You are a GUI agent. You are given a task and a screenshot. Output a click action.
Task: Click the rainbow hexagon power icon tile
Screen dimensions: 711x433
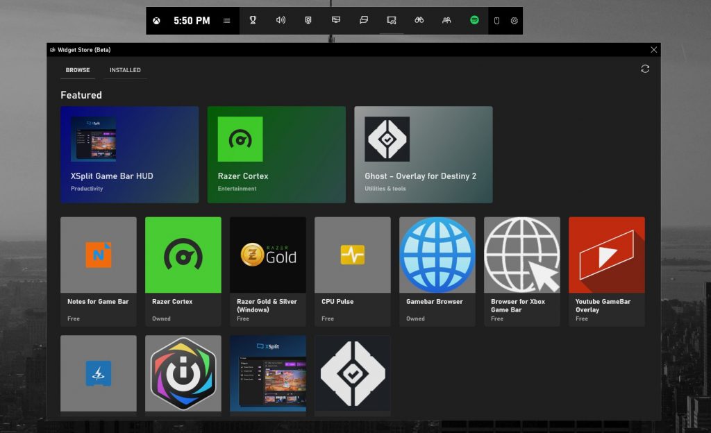(183, 373)
